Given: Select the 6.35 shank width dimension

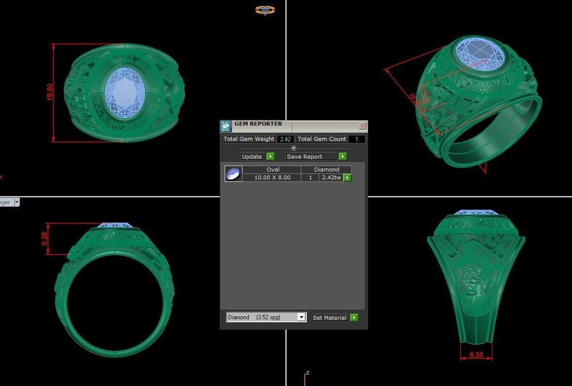Looking at the screenshot, I should click(x=476, y=355).
